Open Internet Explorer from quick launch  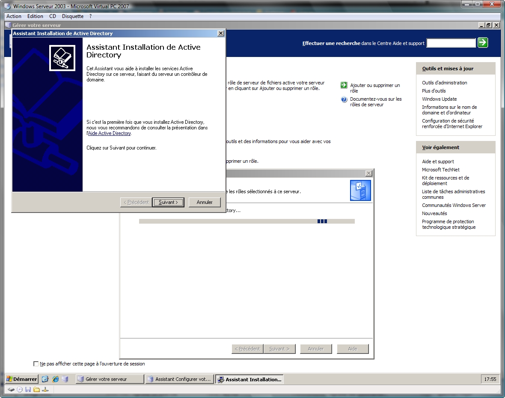pyautogui.click(x=56, y=379)
